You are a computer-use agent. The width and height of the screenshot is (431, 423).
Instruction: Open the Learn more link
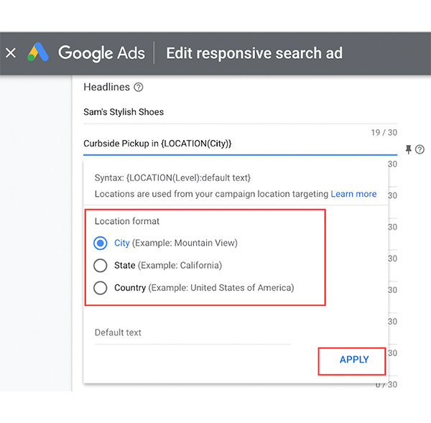[353, 194]
